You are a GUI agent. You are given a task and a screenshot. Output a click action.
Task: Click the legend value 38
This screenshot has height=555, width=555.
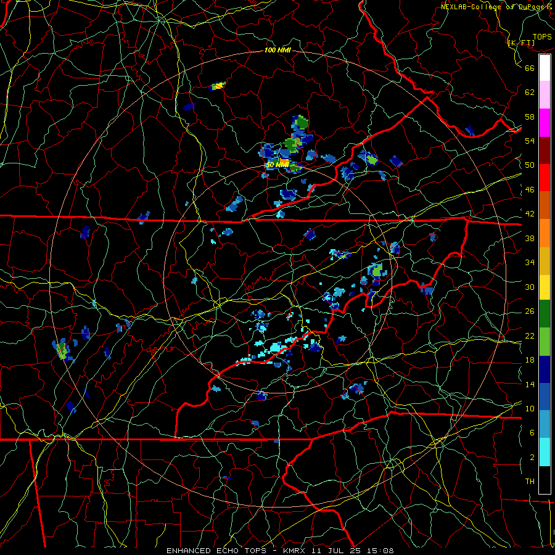click(530, 238)
